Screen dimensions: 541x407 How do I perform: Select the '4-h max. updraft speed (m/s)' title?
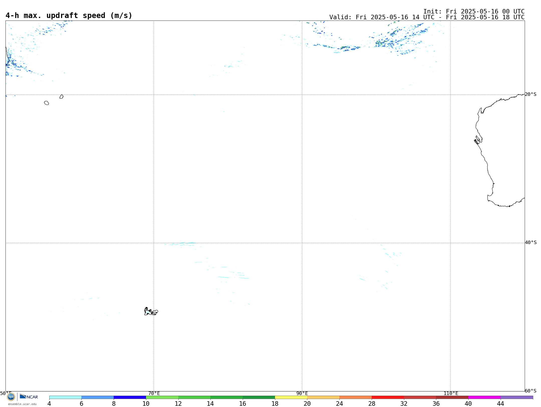[x=69, y=16]
